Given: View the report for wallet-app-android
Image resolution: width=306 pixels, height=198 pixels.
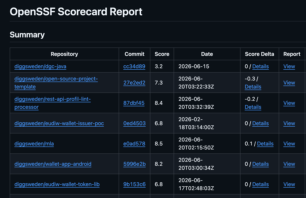Looking at the screenshot, I should 289,164.
